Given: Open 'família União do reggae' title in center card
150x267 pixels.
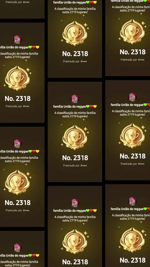Looking at the screenshot, I should click(69, 107).
